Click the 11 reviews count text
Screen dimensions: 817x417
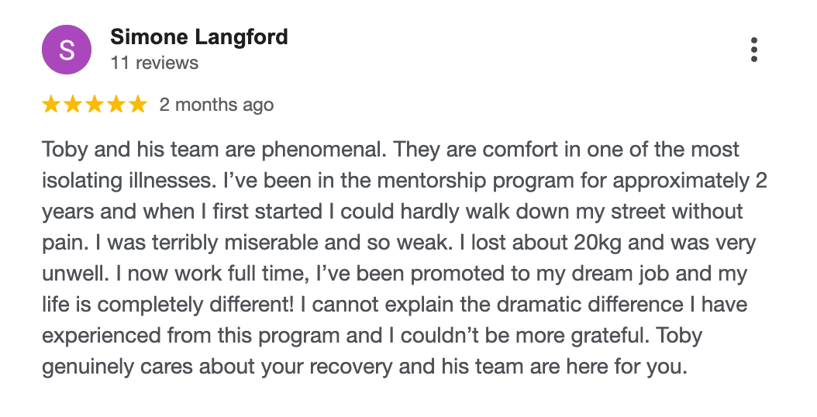154,63
